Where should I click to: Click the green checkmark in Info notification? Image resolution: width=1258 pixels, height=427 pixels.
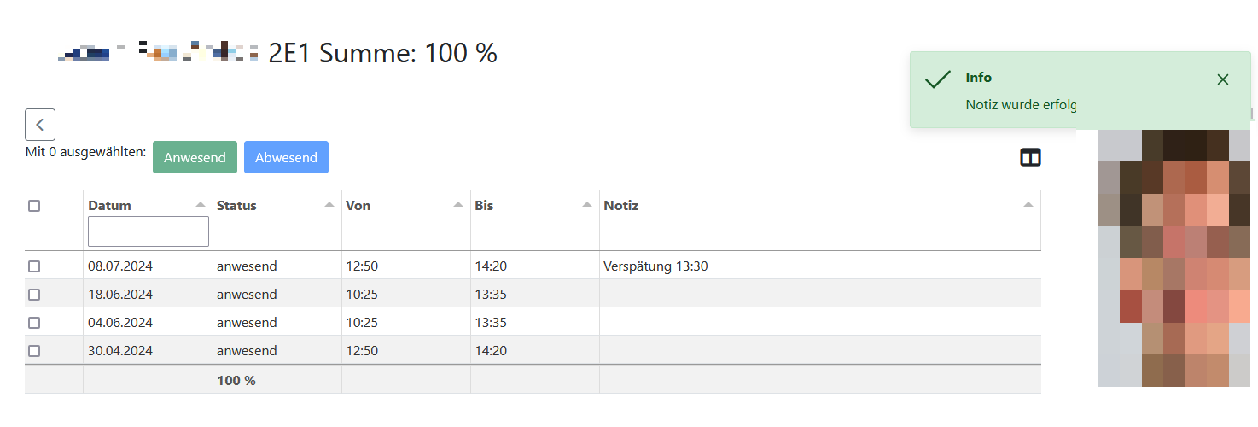937,79
